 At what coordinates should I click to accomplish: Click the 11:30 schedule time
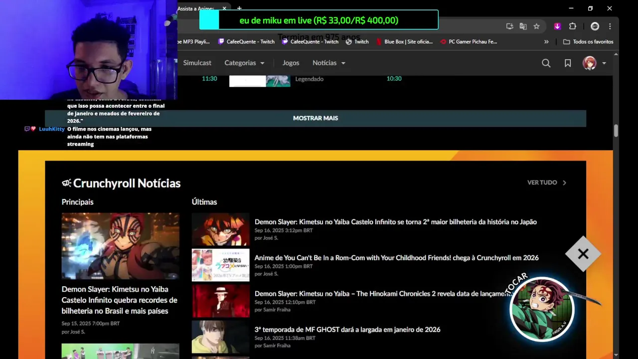[209, 79]
